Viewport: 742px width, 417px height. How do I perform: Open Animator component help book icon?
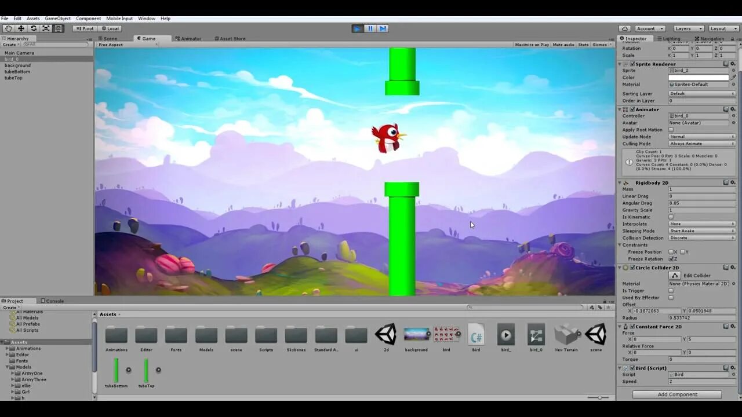[x=726, y=109]
